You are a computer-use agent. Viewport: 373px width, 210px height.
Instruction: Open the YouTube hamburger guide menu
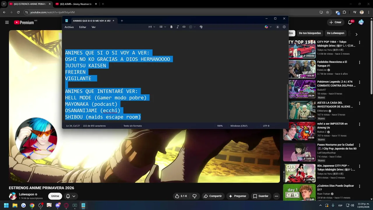7,22
